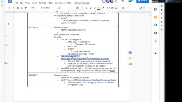Insert a link using chain icon
Image resolution: width=182 pixels, height=102 pixels.
pos(108,8)
